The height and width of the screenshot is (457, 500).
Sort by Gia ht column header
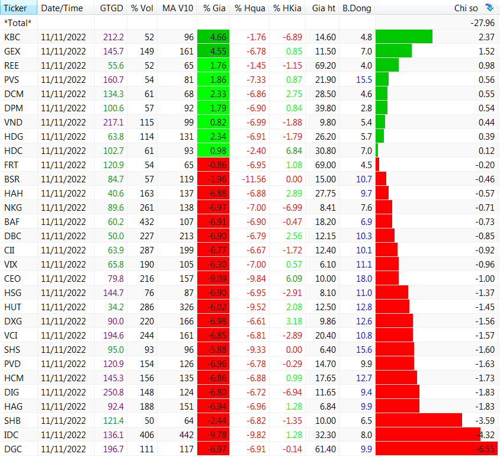point(323,8)
